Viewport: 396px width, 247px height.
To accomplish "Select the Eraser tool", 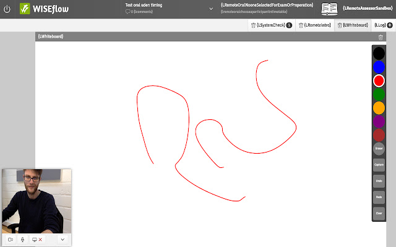I will click(x=379, y=149).
